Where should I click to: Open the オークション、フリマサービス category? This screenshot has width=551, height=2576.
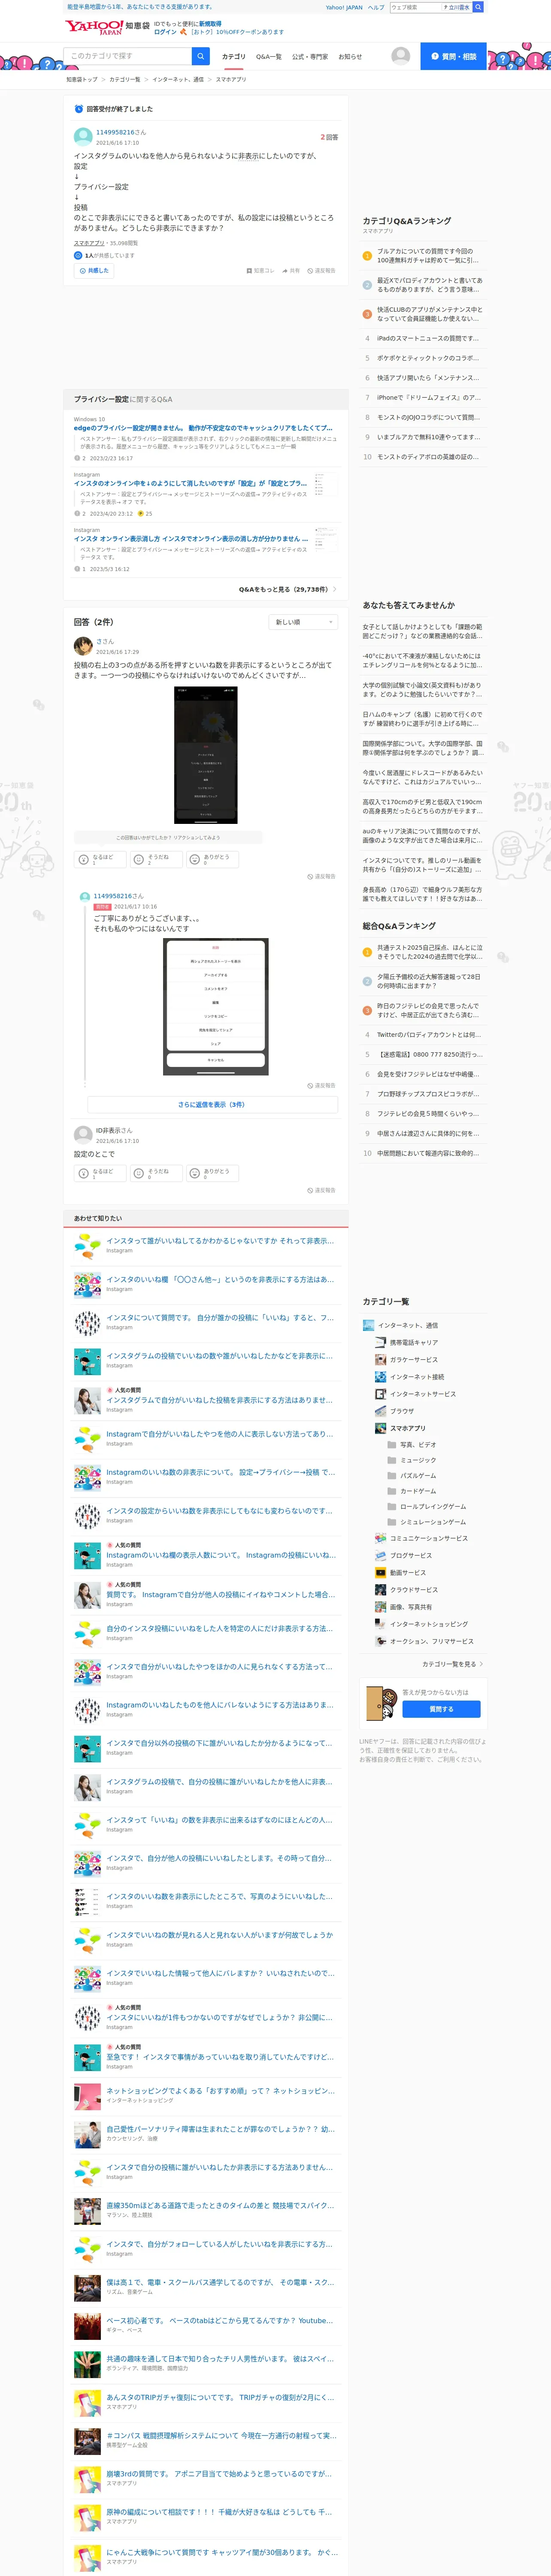(424, 1641)
